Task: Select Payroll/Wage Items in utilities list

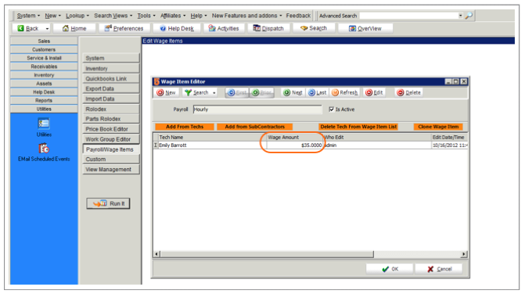Action: (x=111, y=149)
